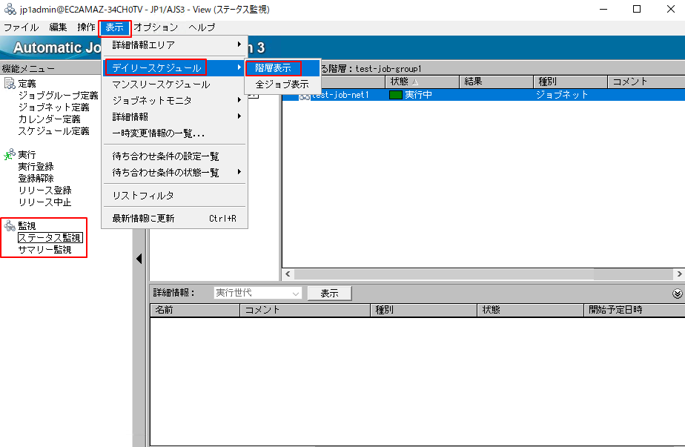The width and height of the screenshot is (685, 447).
Task: Select 登録解除 in function menu
Action: [36, 178]
